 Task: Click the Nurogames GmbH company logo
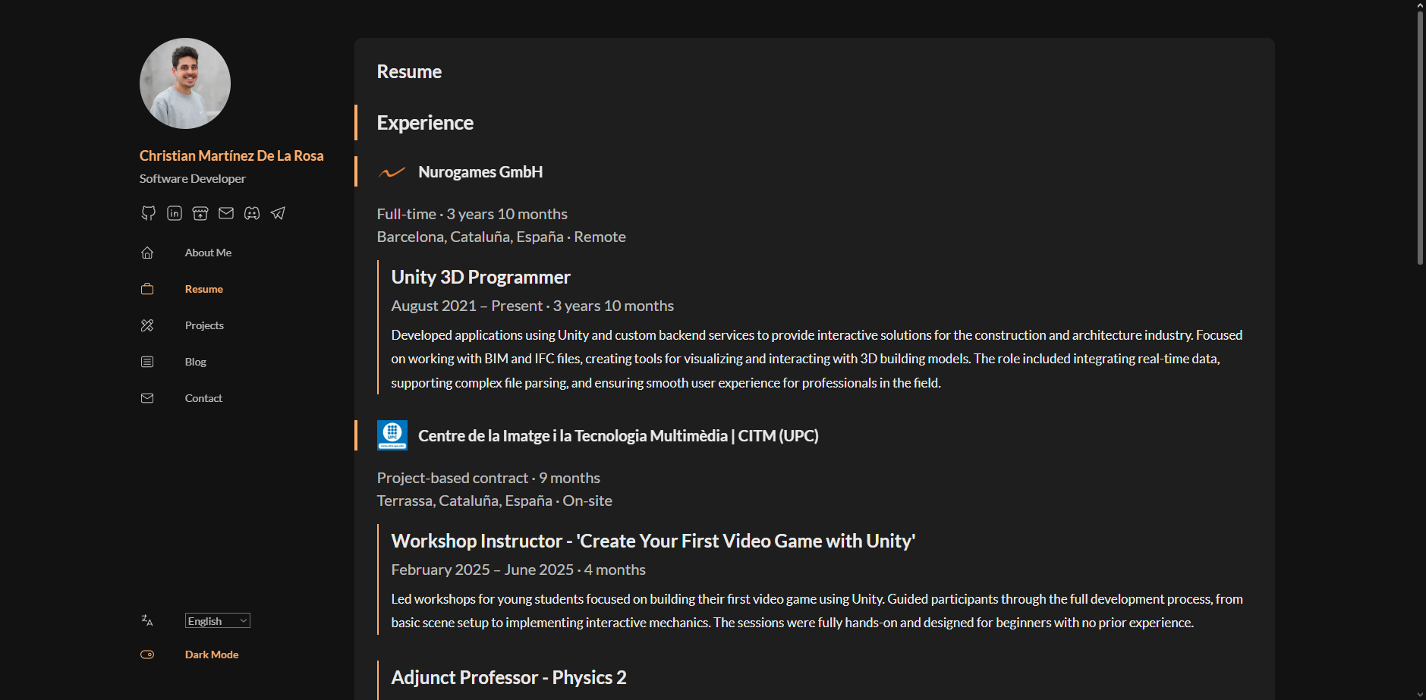tap(392, 172)
